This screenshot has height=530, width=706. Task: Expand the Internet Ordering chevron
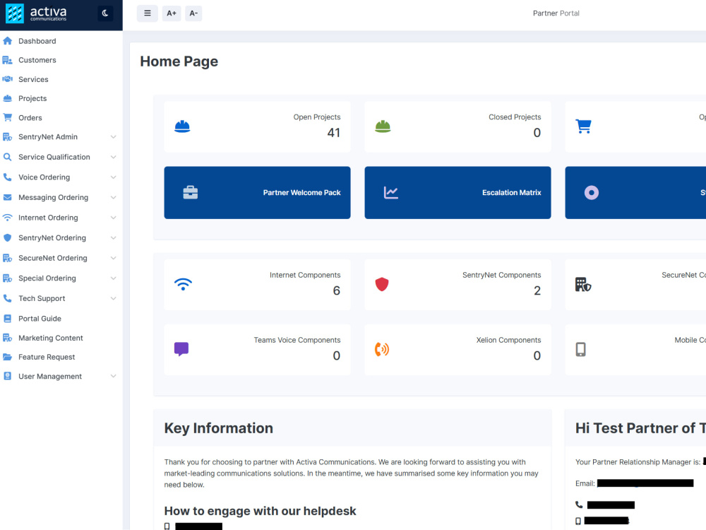tap(114, 218)
